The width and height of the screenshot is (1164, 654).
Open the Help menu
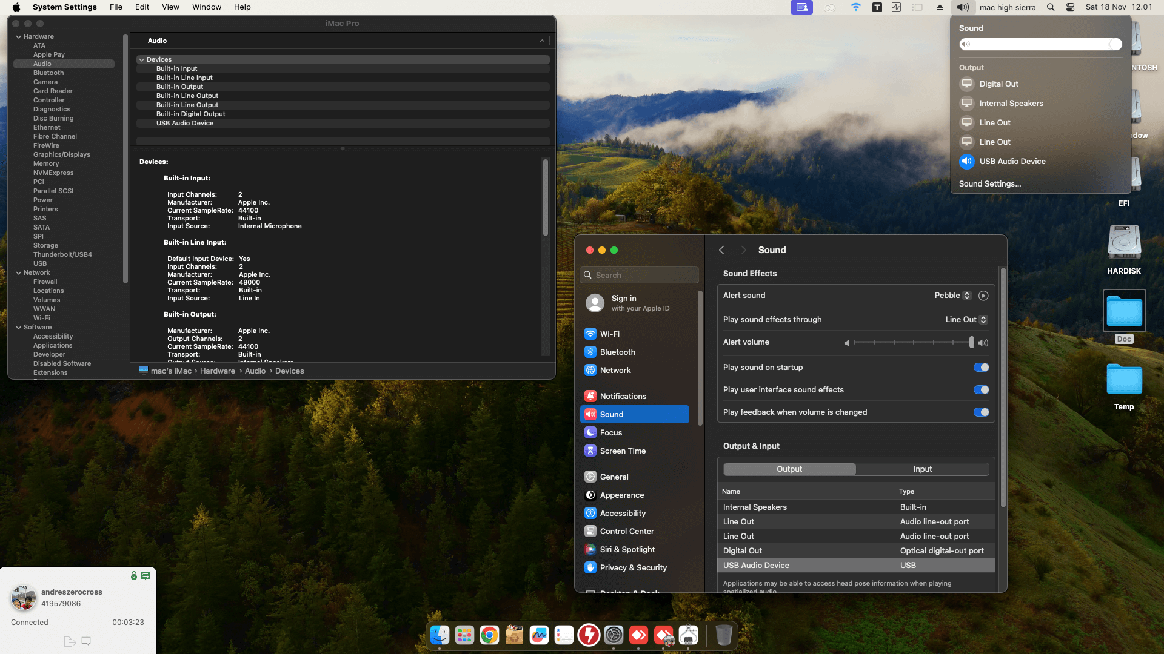(x=242, y=7)
